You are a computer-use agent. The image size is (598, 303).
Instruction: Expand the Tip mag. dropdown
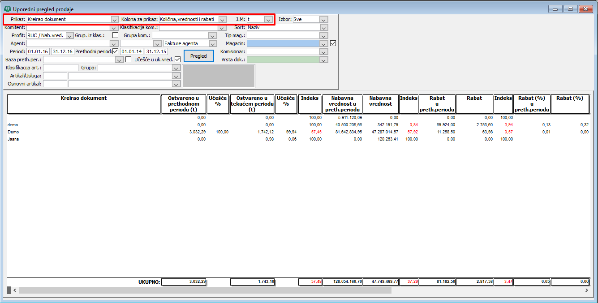324,35
